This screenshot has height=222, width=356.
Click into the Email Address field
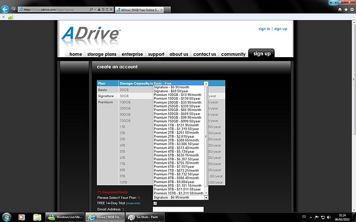coord(178,209)
